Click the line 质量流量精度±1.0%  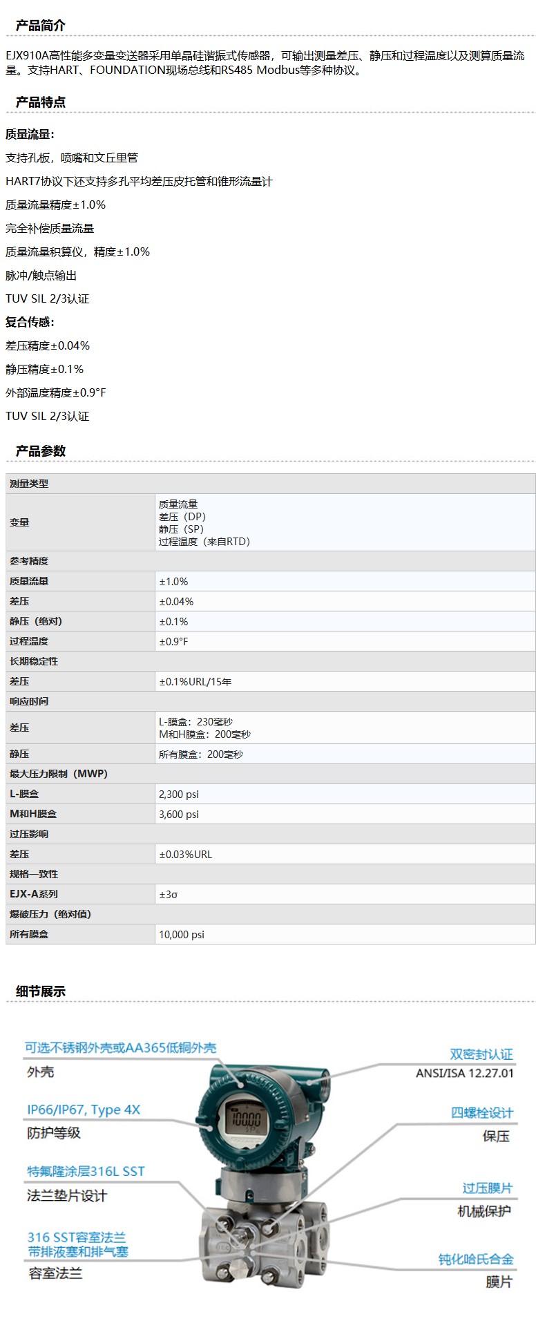[55, 205]
